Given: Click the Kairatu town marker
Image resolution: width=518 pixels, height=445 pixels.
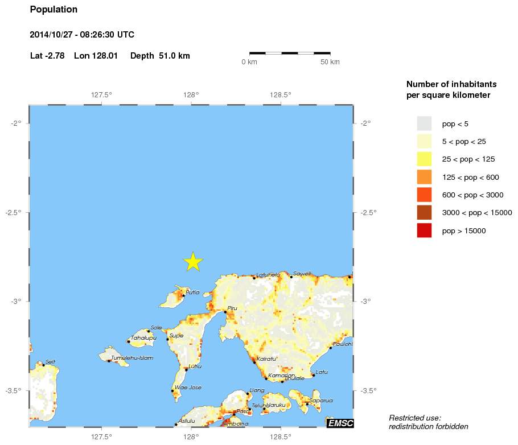Looking at the screenshot, I should pyautogui.click(x=254, y=362).
